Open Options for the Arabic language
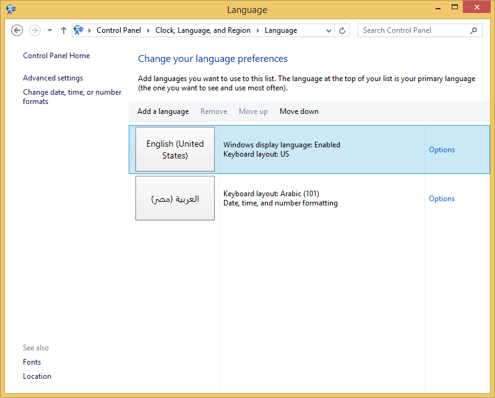Viewport: 495px width, 398px height. coord(442,199)
